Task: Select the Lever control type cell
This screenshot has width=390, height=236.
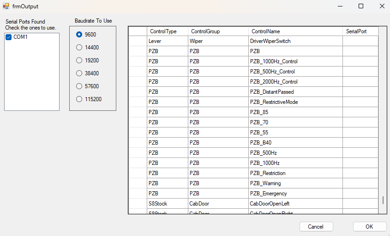Action: (168, 41)
